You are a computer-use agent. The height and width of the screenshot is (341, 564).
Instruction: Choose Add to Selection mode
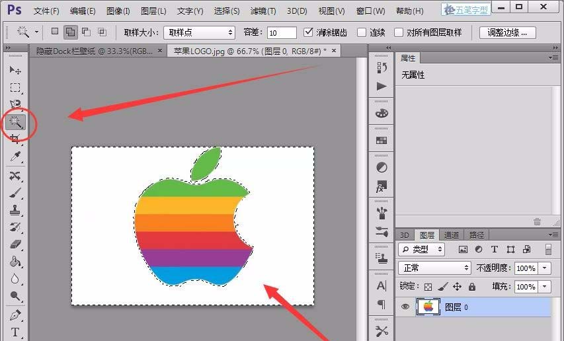coord(71,32)
